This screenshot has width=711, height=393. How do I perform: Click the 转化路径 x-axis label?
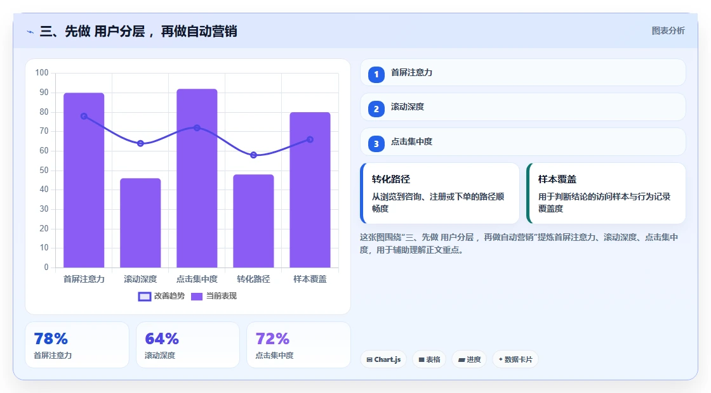253,280
